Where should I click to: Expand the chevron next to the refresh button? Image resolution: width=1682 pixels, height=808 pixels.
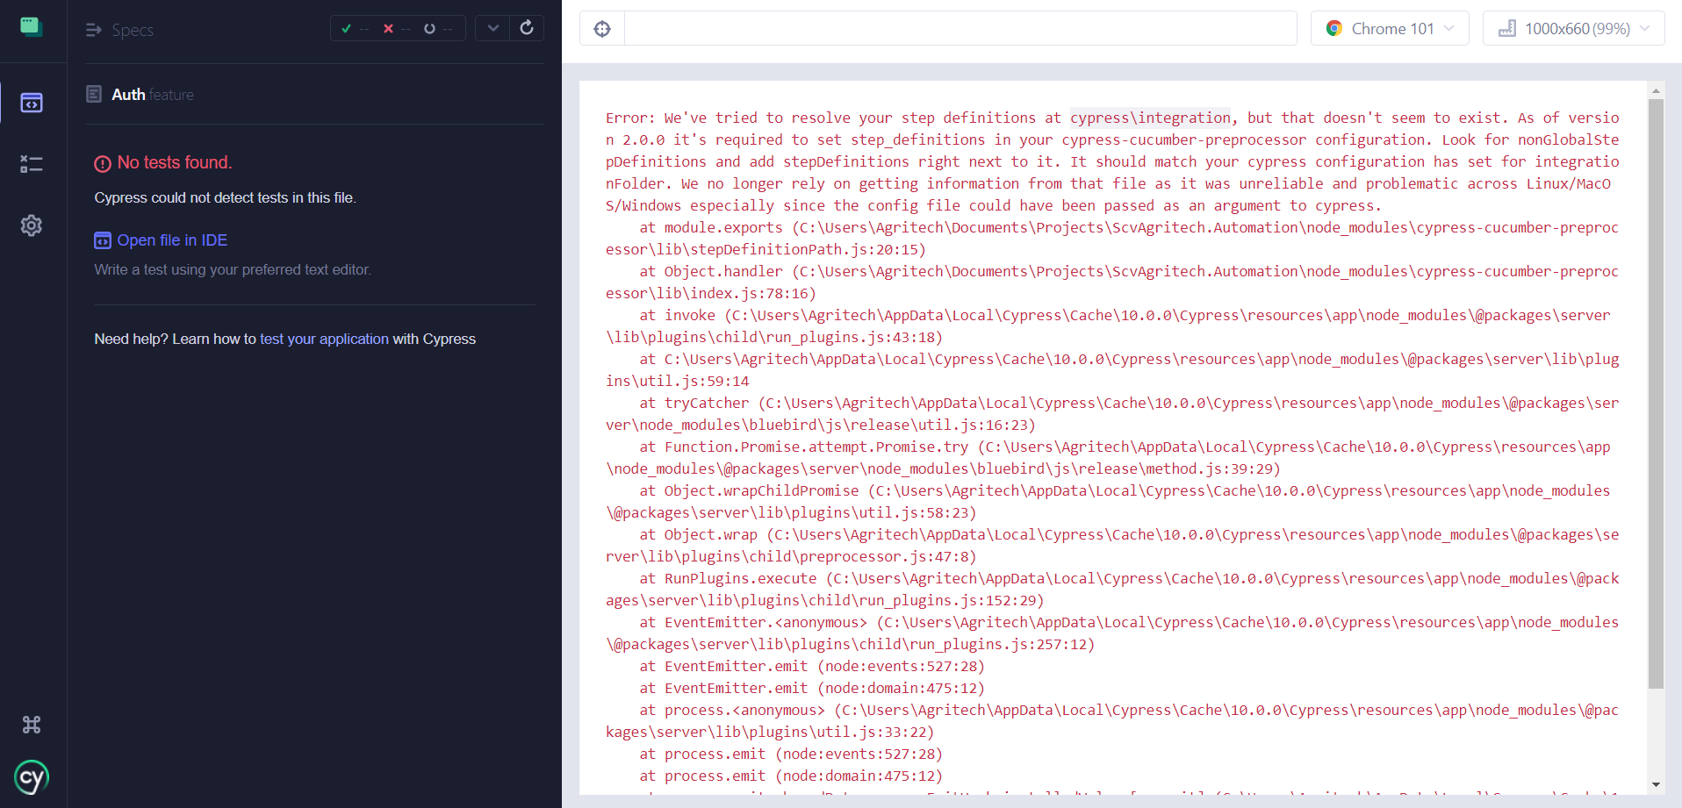coord(492,27)
